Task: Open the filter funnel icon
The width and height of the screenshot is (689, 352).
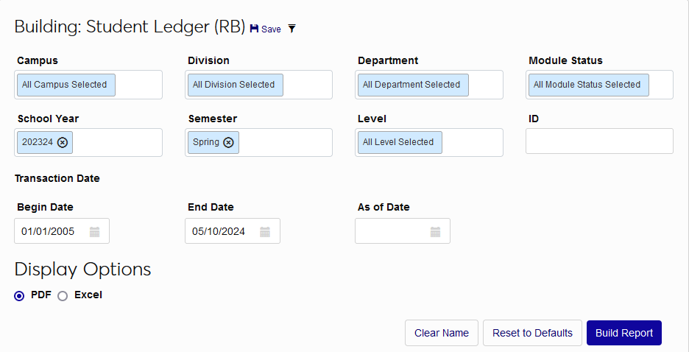Action: 291,29
